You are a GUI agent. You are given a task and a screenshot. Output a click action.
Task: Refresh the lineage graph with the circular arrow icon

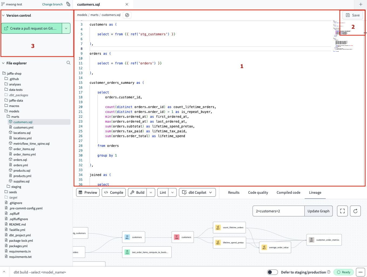click(x=355, y=211)
